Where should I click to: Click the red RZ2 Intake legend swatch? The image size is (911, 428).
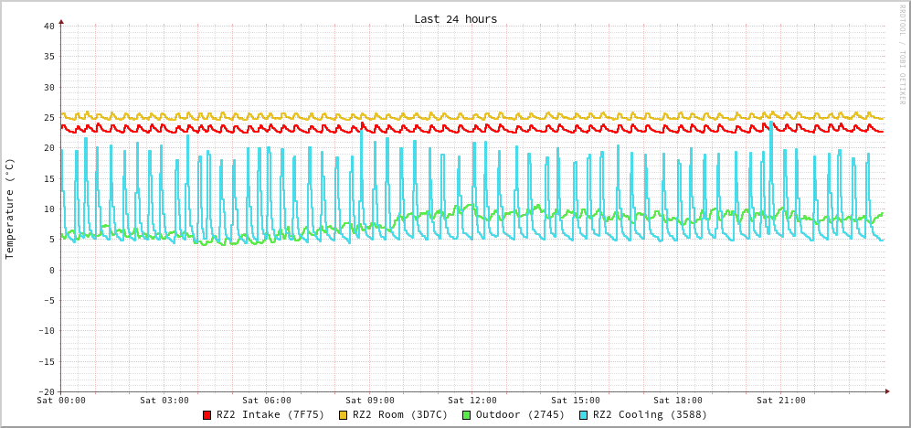207,415
